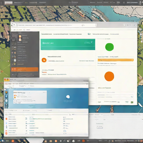Open the orange globe icon in the blue sidebar

point(6,92)
